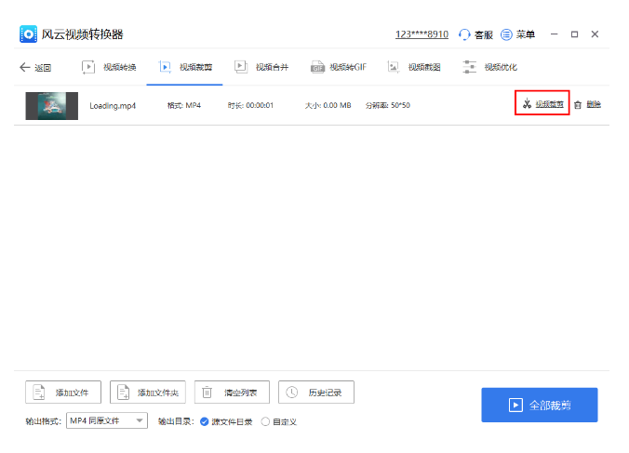Switch to the 视频裁剪 tab

[x=185, y=67]
